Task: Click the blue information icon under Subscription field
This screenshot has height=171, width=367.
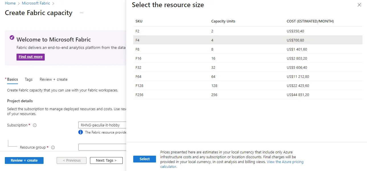Action: pyautogui.click(x=81, y=132)
